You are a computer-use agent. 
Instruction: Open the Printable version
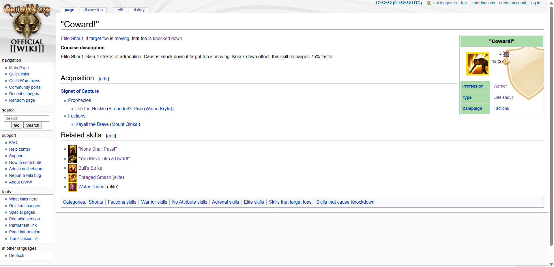[x=24, y=219]
